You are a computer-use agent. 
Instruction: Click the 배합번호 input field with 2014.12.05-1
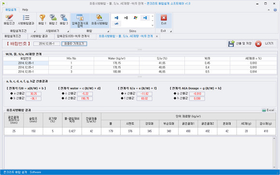(x=47, y=44)
